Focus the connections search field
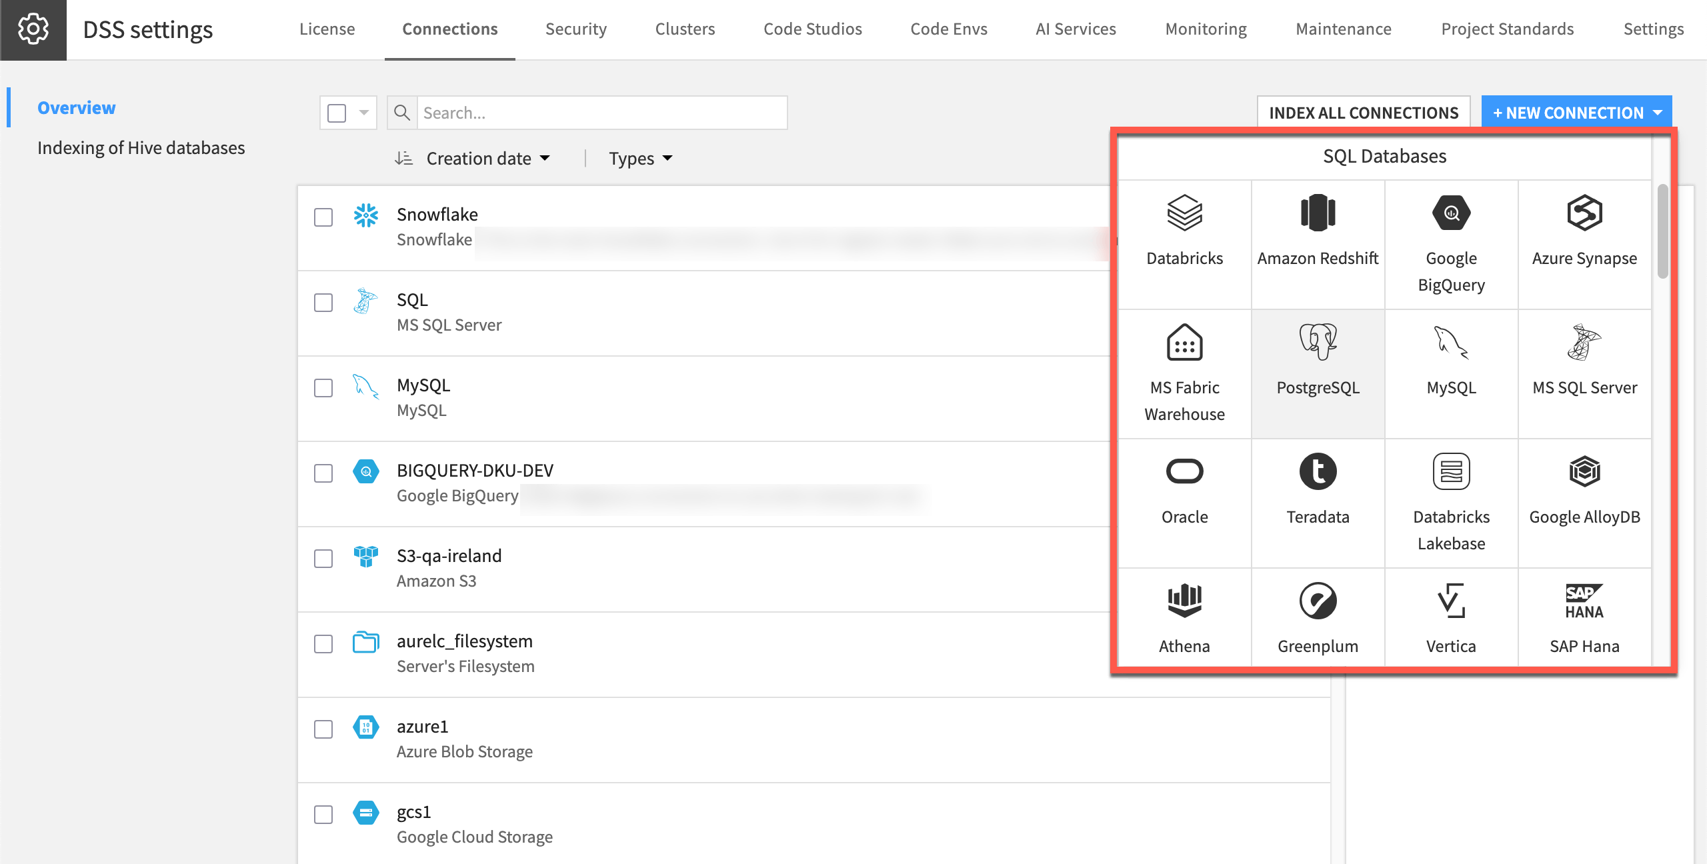The image size is (1707, 864). (x=602, y=113)
